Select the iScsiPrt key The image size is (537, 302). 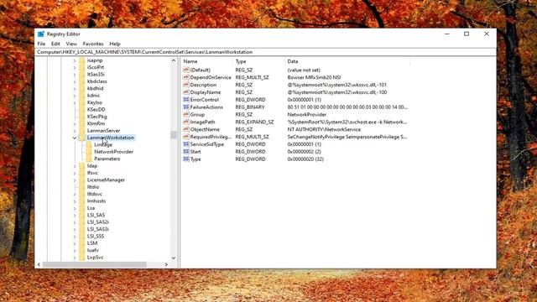[95, 67]
